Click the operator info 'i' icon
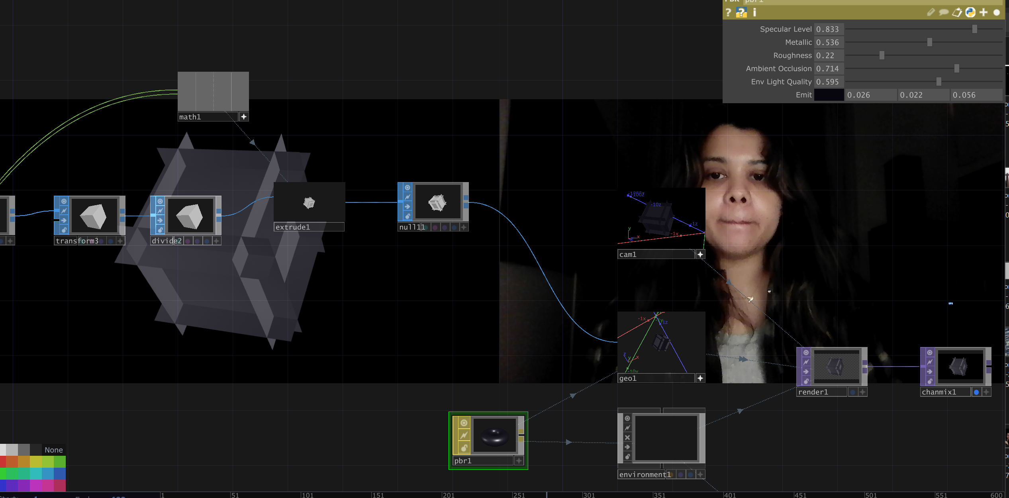 point(754,13)
